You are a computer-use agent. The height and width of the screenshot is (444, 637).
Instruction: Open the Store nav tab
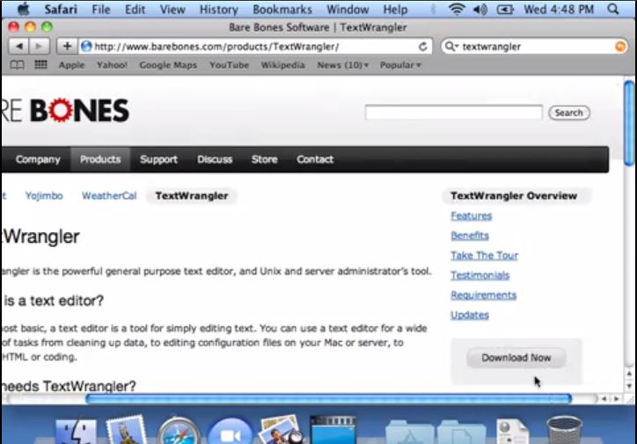click(x=264, y=159)
